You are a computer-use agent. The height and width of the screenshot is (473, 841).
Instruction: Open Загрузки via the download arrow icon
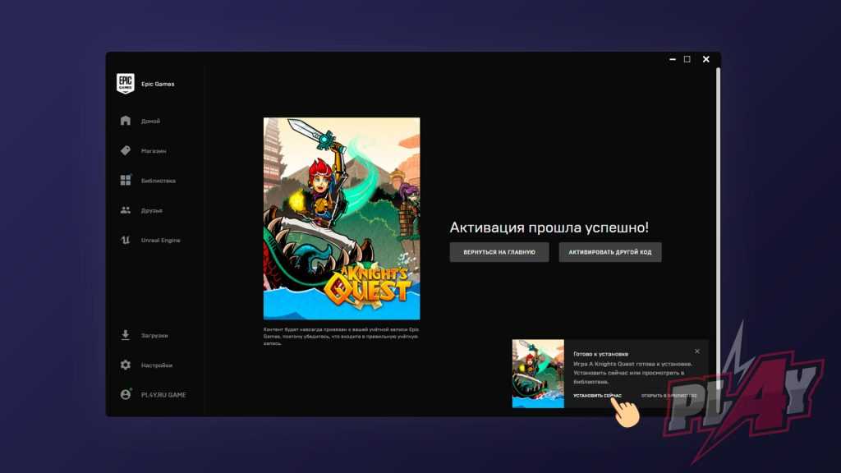[126, 335]
